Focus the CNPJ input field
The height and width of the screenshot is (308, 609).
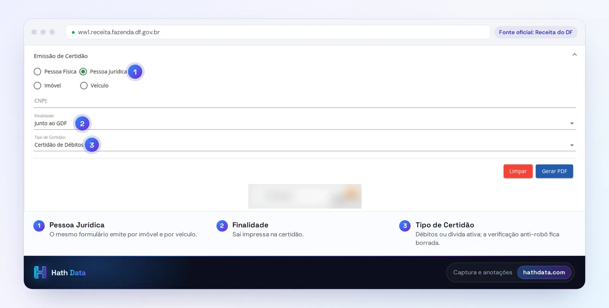pos(304,101)
